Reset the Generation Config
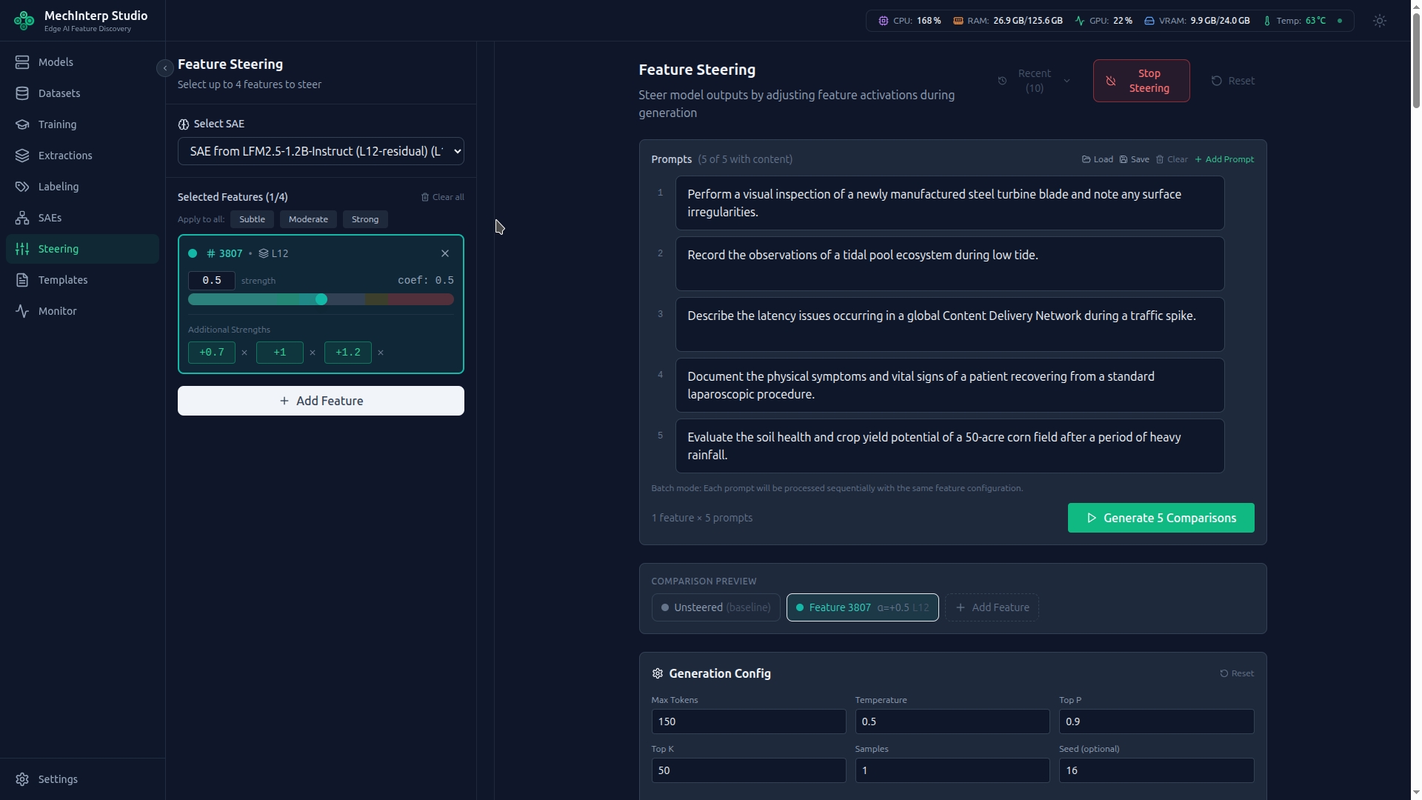Screen dimensions: 1422x800 pyautogui.click(x=1237, y=673)
